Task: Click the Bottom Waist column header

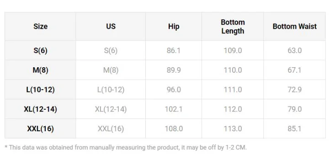Action: (294, 27)
